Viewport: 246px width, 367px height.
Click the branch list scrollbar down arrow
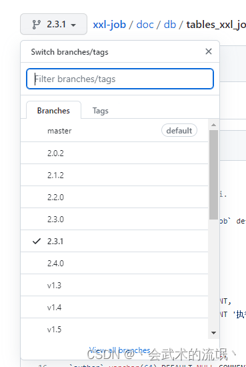pyautogui.click(x=213, y=332)
